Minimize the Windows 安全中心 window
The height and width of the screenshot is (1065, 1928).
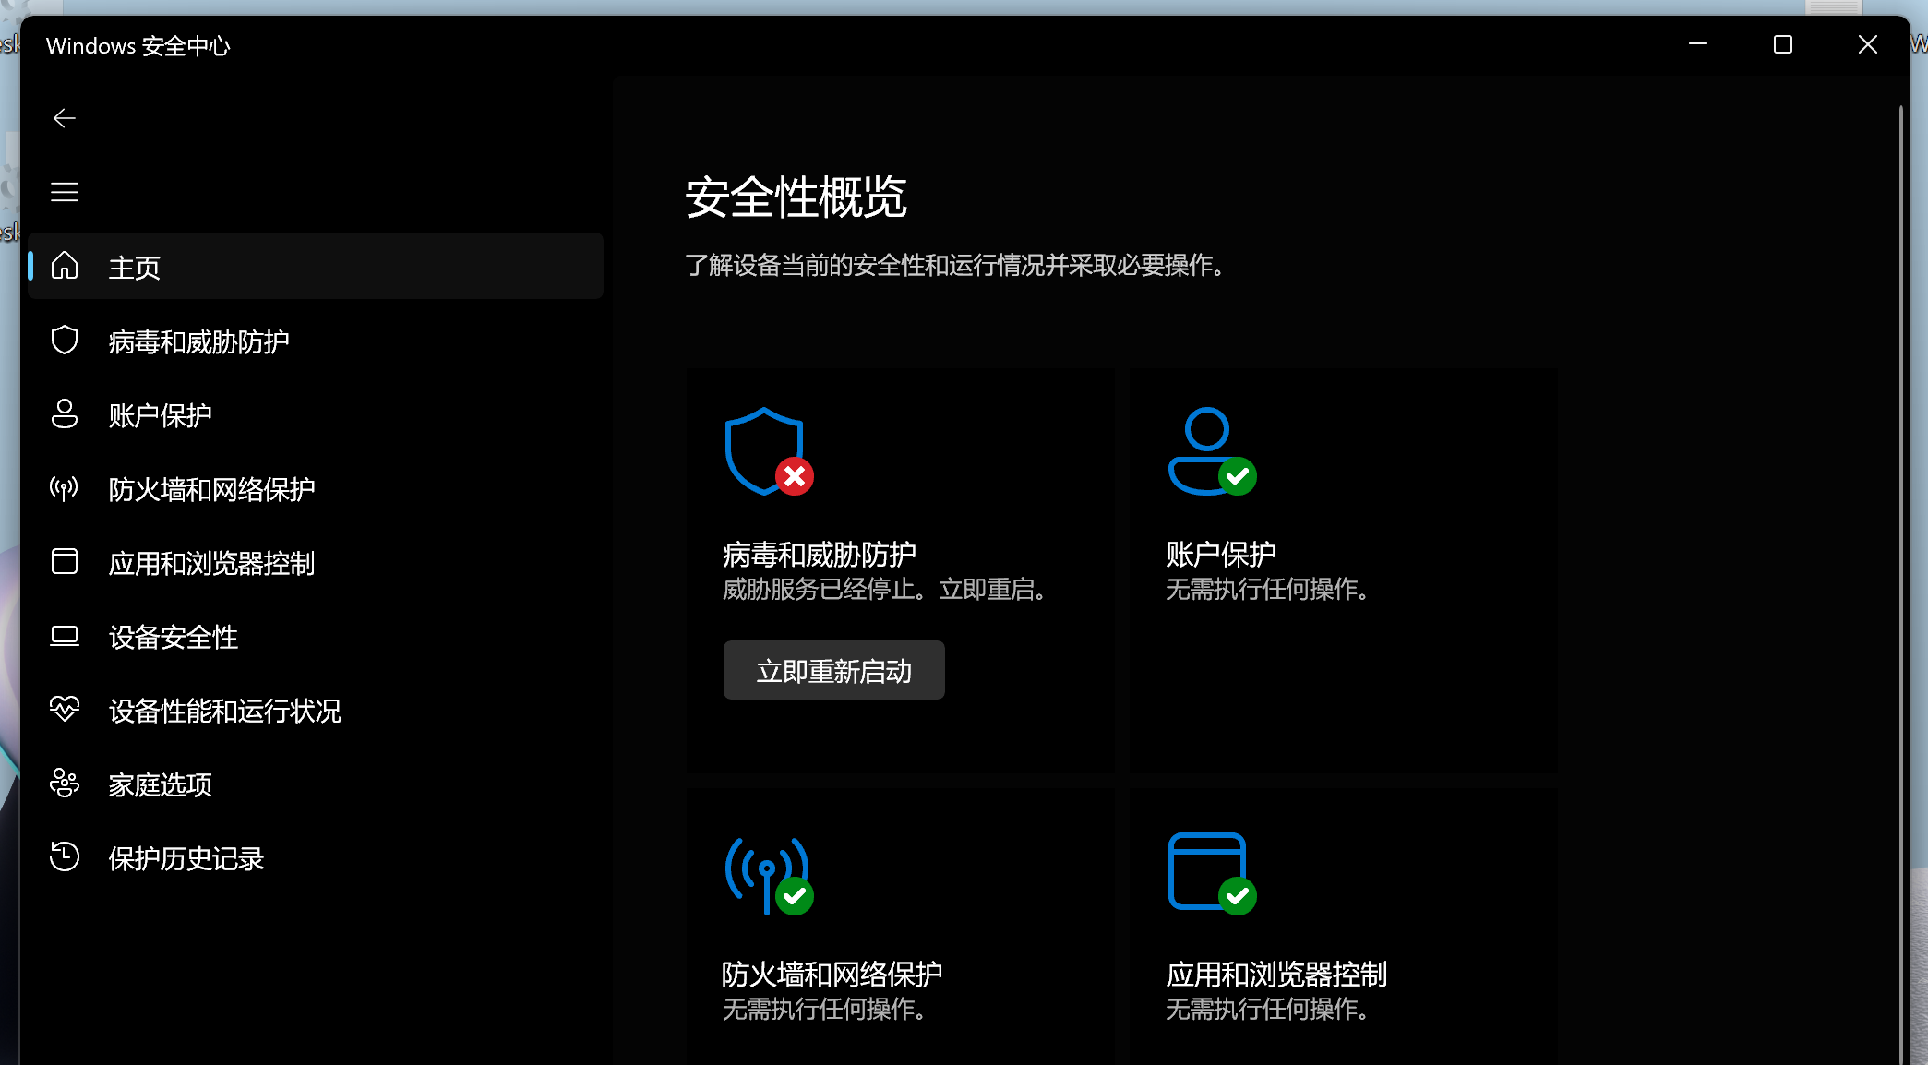point(1698,44)
